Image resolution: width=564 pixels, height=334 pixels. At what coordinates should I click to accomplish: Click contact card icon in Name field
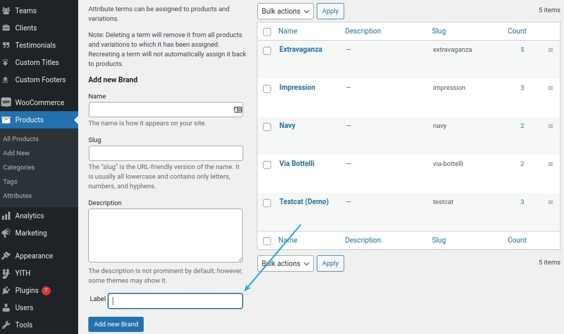[x=238, y=110]
